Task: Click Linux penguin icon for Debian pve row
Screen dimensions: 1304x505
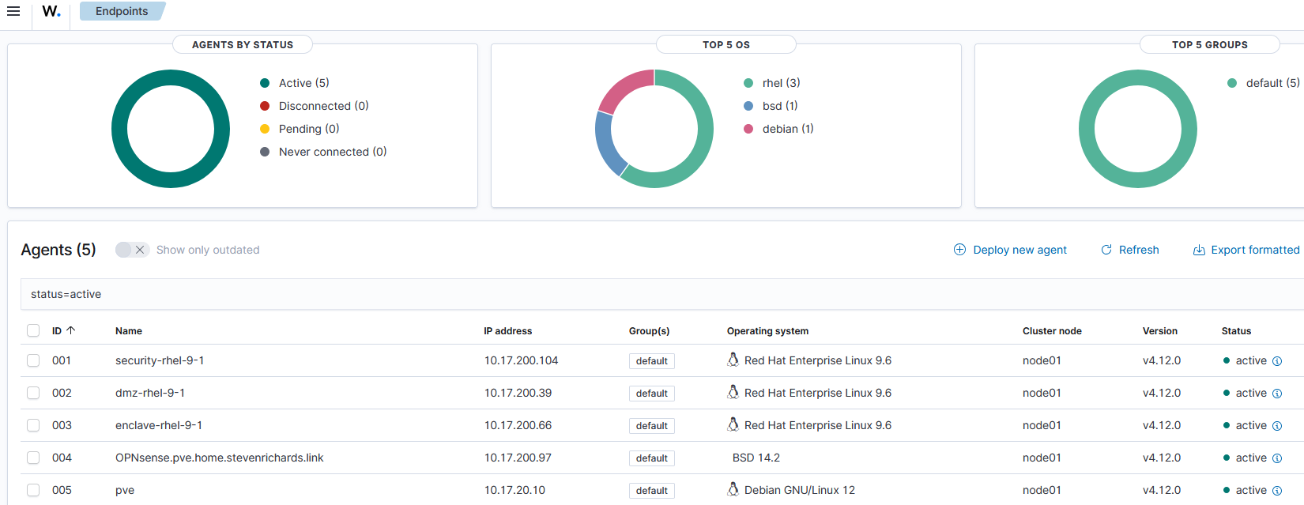Action: click(x=733, y=489)
